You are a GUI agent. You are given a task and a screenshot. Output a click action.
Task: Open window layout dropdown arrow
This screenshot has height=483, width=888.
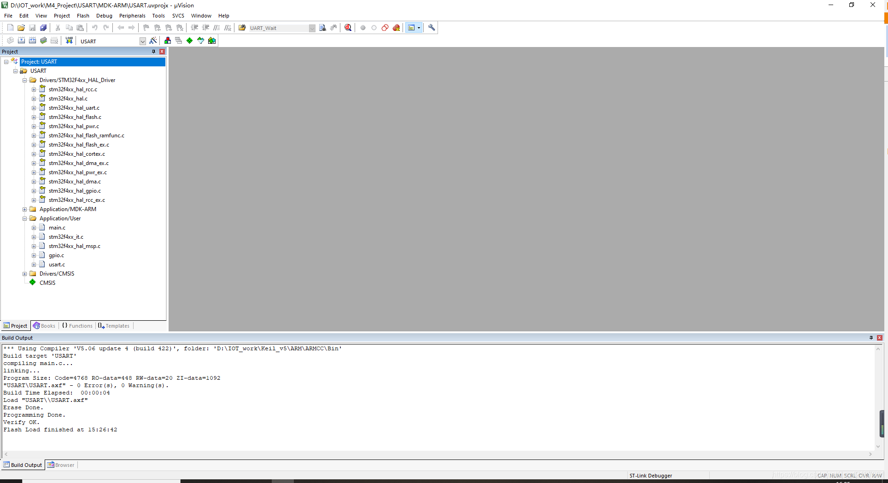(419, 28)
